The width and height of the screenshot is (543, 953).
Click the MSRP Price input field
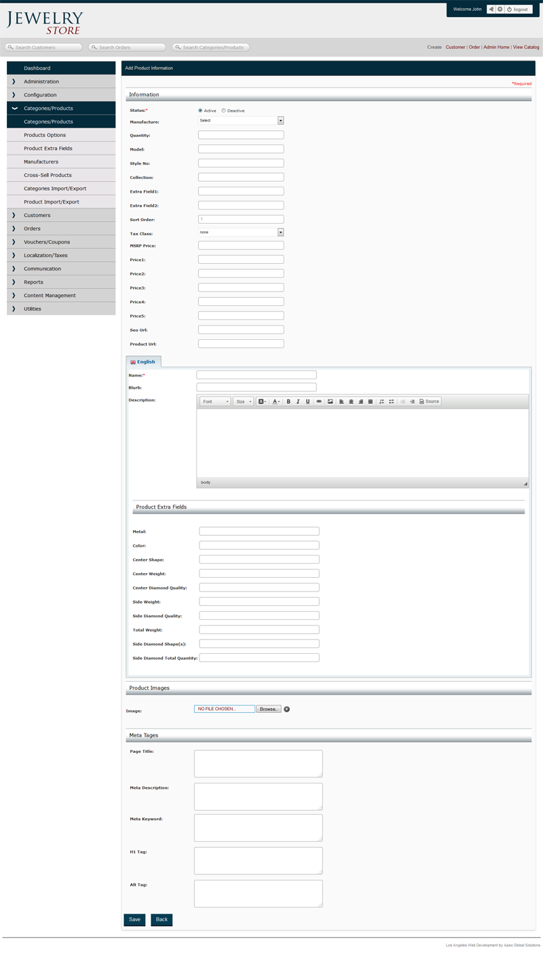click(x=241, y=246)
